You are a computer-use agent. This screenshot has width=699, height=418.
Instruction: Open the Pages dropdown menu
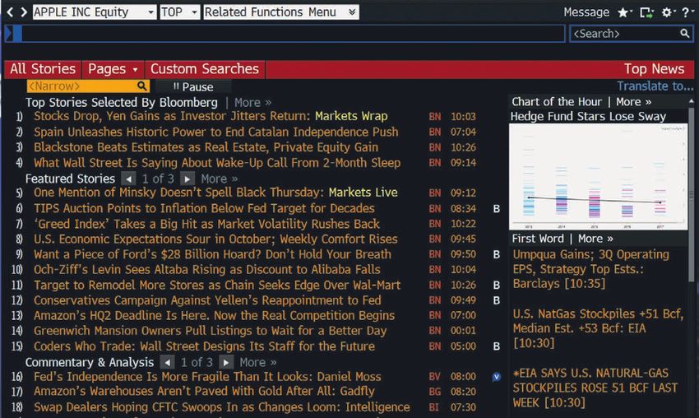[x=113, y=69]
